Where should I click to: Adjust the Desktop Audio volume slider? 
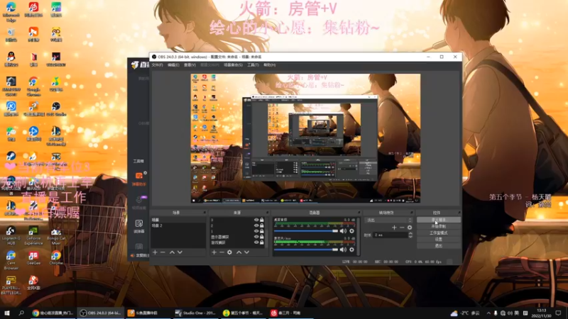(306, 231)
